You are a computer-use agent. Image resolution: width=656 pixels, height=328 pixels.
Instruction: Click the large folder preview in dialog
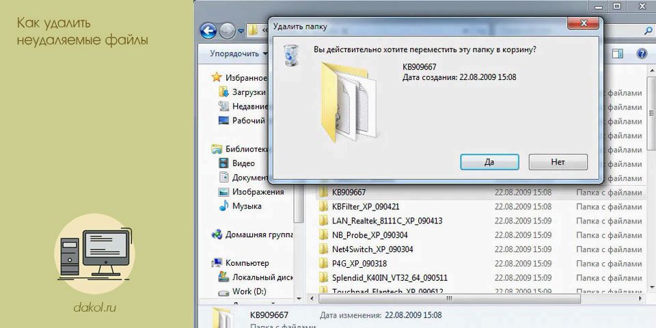(x=349, y=102)
